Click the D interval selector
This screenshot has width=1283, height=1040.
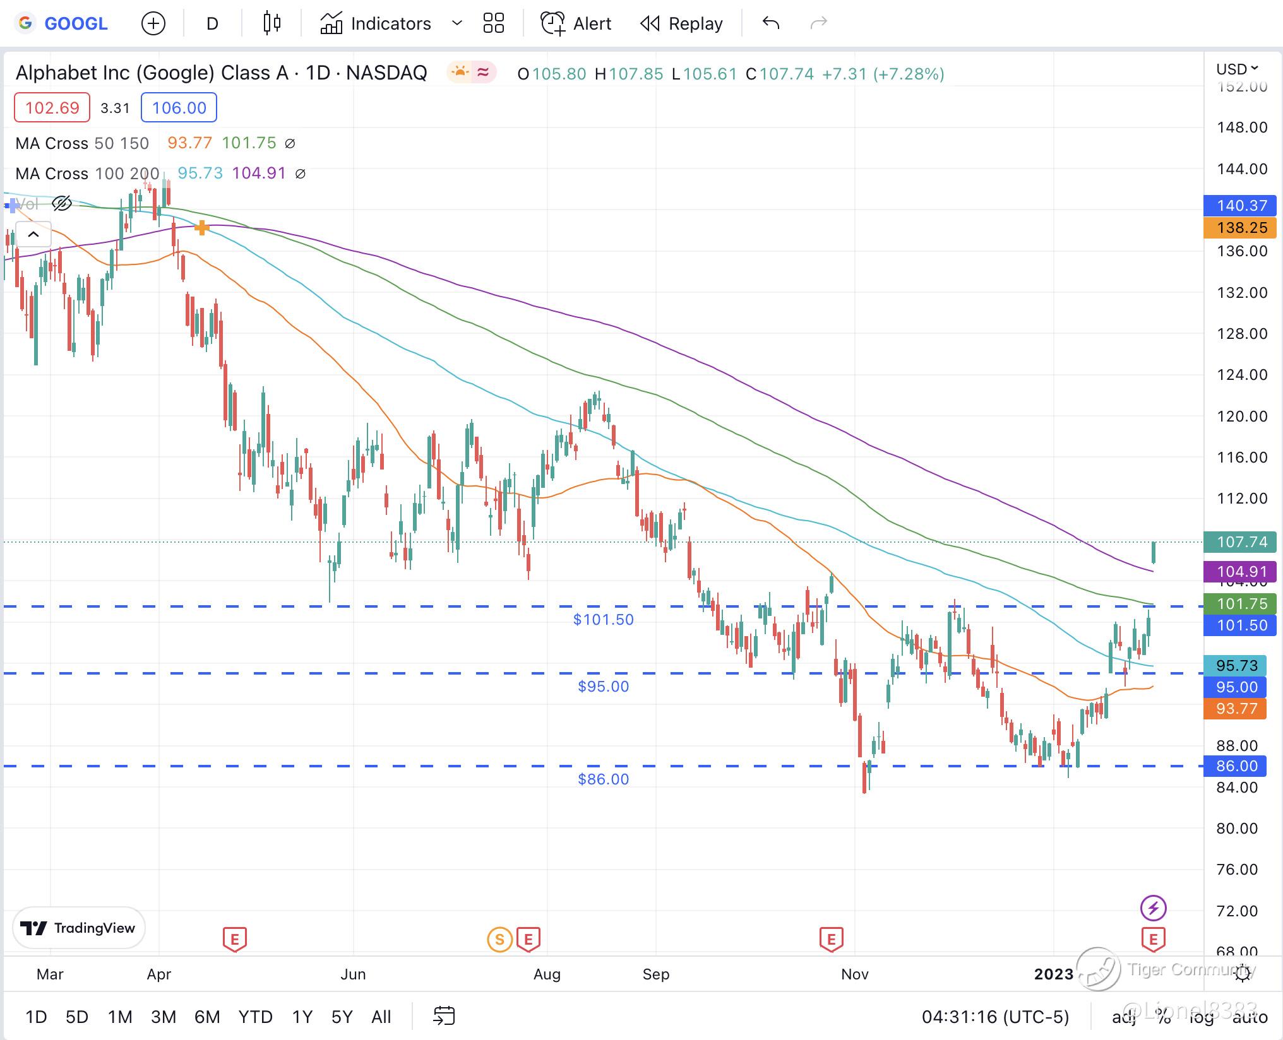[212, 23]
